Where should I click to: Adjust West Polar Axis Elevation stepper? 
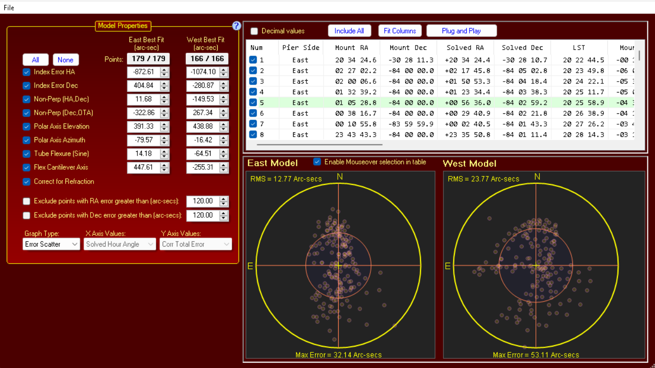point(224,127)
